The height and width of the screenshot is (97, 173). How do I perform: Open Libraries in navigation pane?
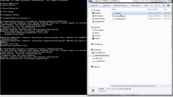pyautogui.click(x=97, y=27)
